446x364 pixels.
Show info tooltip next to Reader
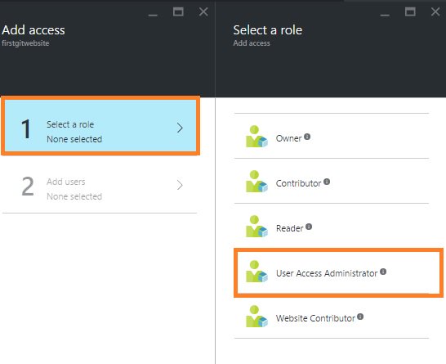click(309, 227)
